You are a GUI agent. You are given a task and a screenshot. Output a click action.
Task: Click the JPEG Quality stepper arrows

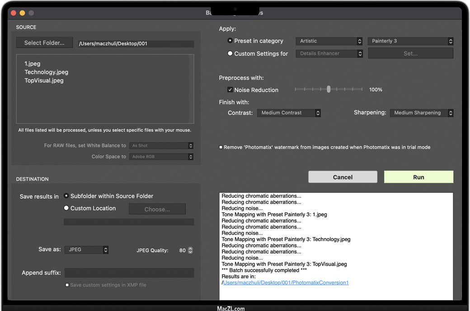(190, 250)
